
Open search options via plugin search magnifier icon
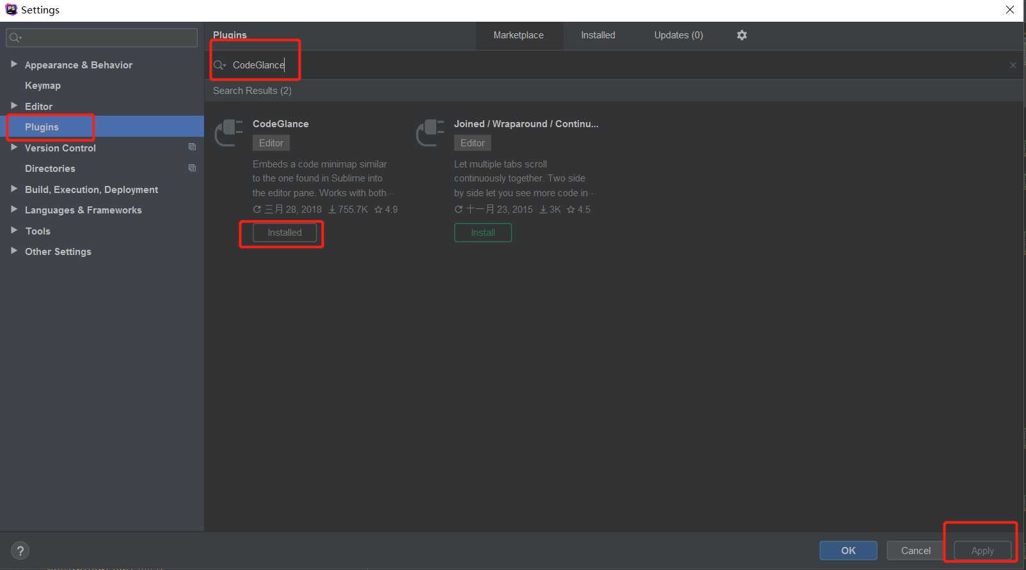(220, 65)
